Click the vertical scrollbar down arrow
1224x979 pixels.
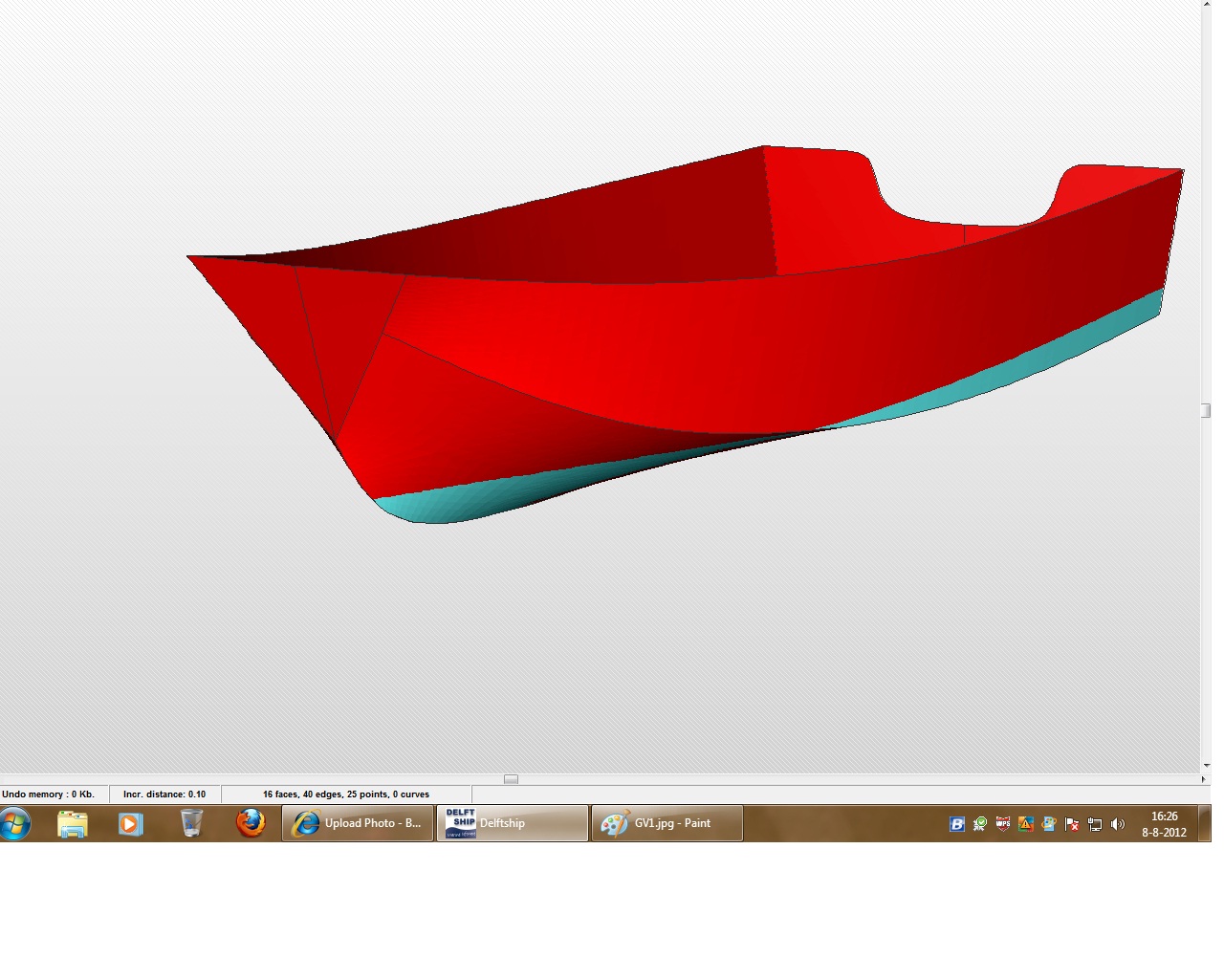click(x=1206, y=766)
